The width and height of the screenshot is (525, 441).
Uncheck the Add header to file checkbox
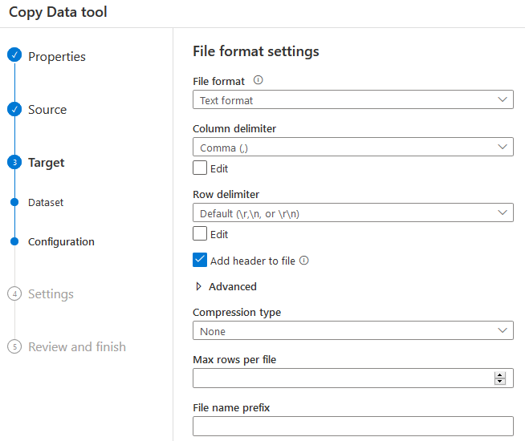(x=200, y=261)
